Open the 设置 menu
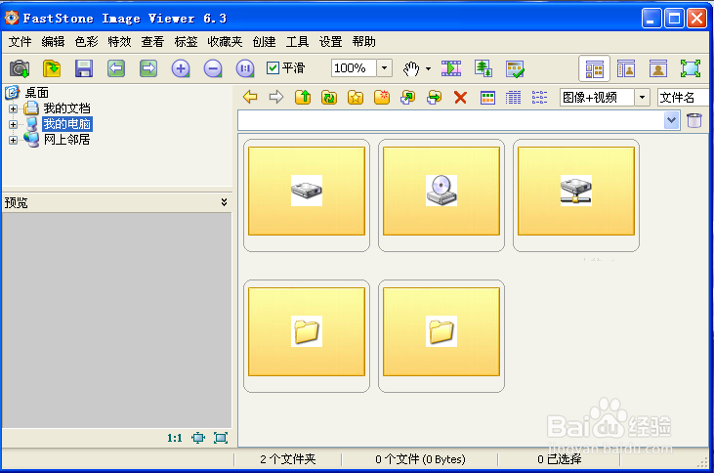The image size is (714, 473). 330,42
